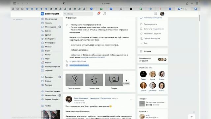Image resolution: width=211 pixels, height=119 pixels.
Task: Click the page vertical scrollbar thumb
Action: pos(199,18)
